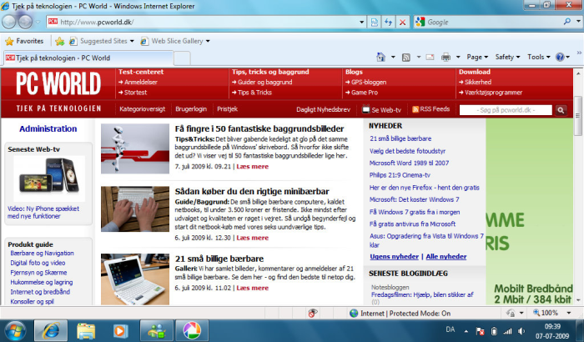The height and width of the screenshot is (342, 584).
Task: Click the Compatibility View icon in address bar
Action: (x=375, y=22)
